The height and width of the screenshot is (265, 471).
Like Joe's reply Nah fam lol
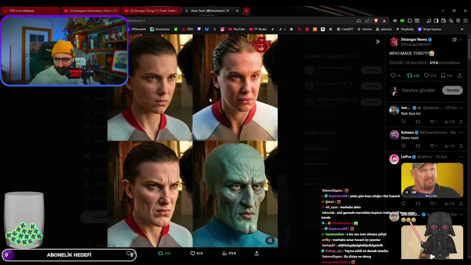click(x=433, y=121)
